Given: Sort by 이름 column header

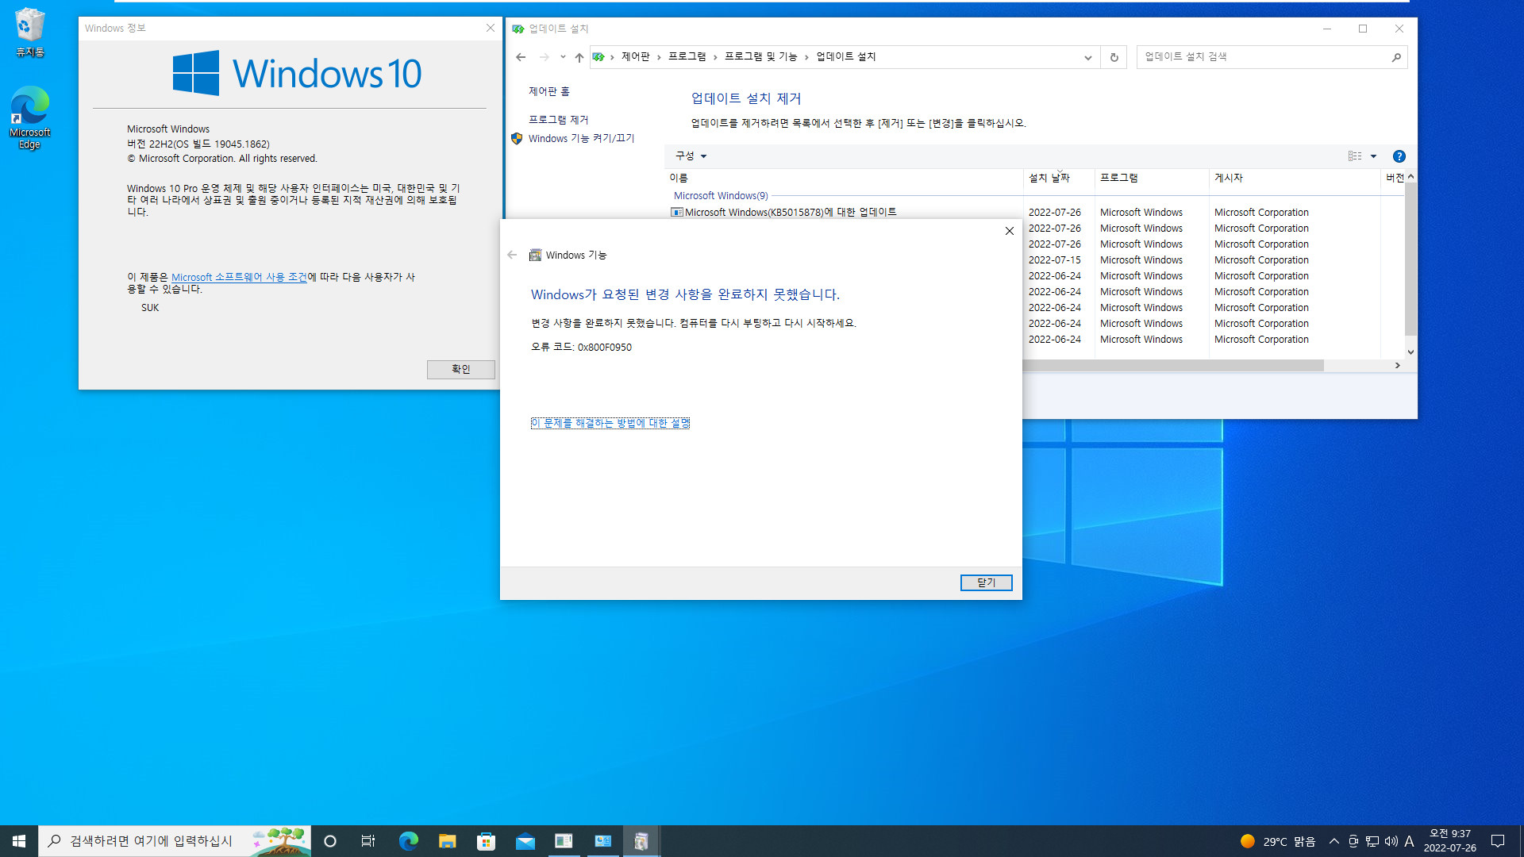Looking at the screenshot, I should [844, 178].
